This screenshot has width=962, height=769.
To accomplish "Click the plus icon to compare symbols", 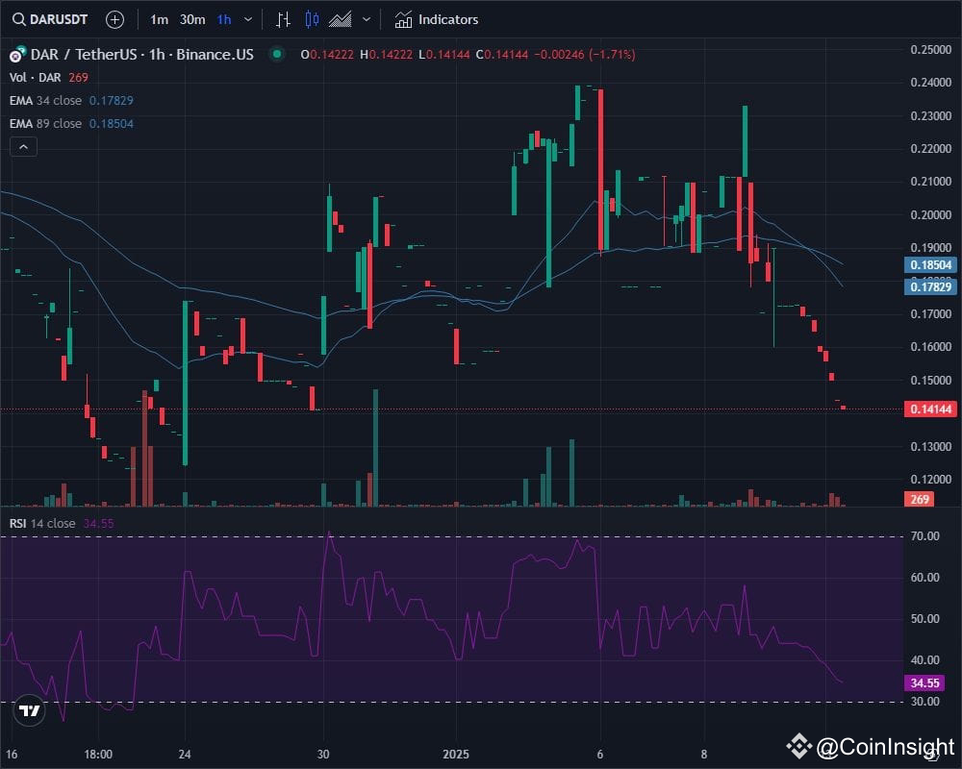I will click(114, 19).
